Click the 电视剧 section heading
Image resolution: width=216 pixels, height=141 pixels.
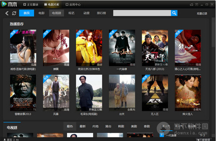[x=12, y=128]
